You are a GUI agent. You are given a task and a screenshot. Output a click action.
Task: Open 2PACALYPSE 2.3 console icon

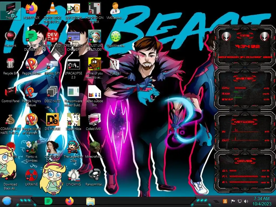(x=73, y=68)
